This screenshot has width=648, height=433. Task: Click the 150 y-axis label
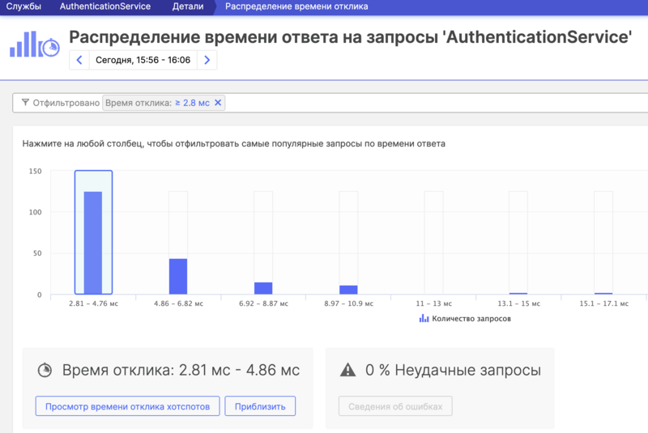point(35,171)
